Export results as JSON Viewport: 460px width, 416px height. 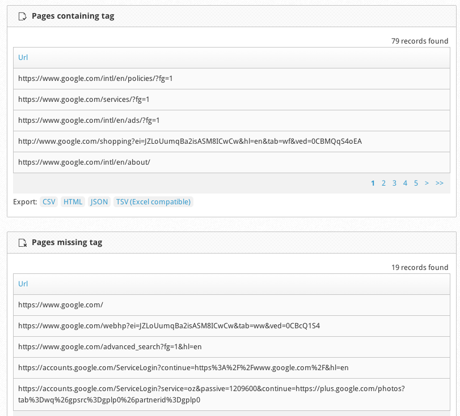coord(99,201)
